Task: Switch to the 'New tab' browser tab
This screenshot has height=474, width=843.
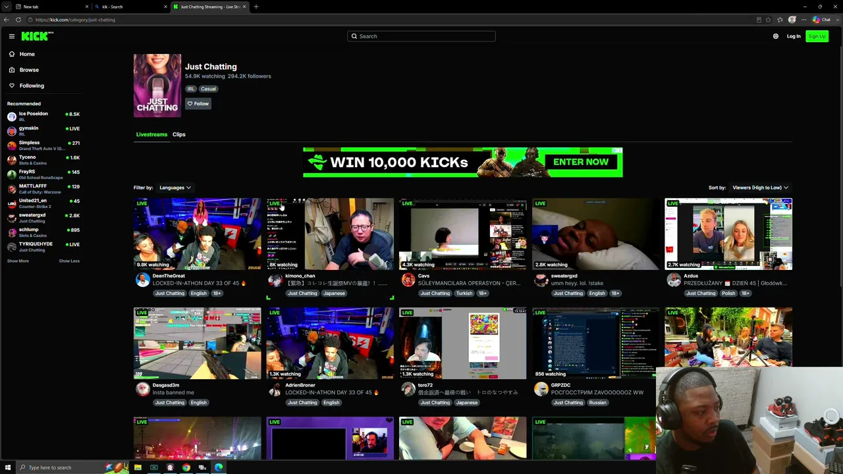Action: (x=52, y=7)
